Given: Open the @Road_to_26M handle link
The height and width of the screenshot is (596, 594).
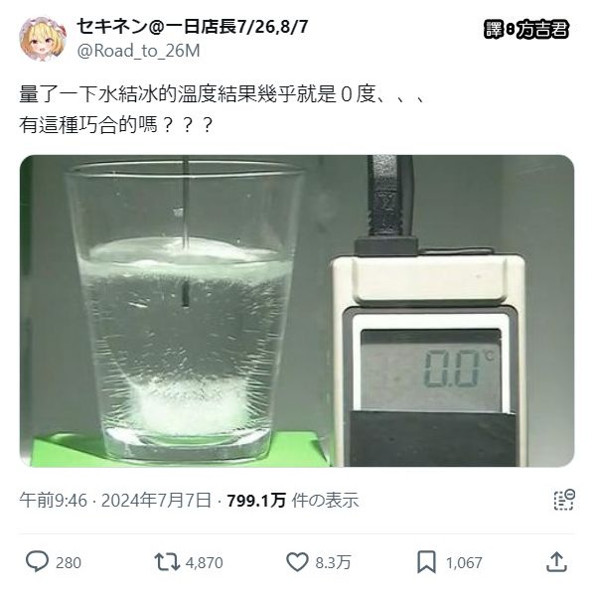Looking at the screenshot, I should pyautogui.click(x=138, y=51).
